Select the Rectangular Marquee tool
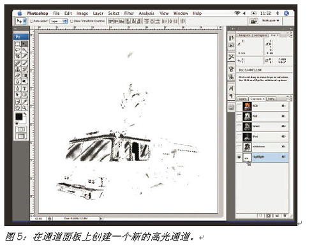The image size is (319, 245). [x=18, y=44]
